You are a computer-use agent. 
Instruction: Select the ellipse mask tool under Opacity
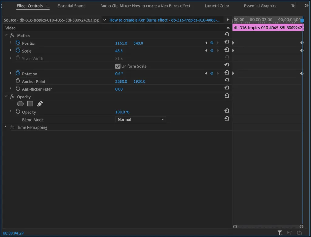20,104
